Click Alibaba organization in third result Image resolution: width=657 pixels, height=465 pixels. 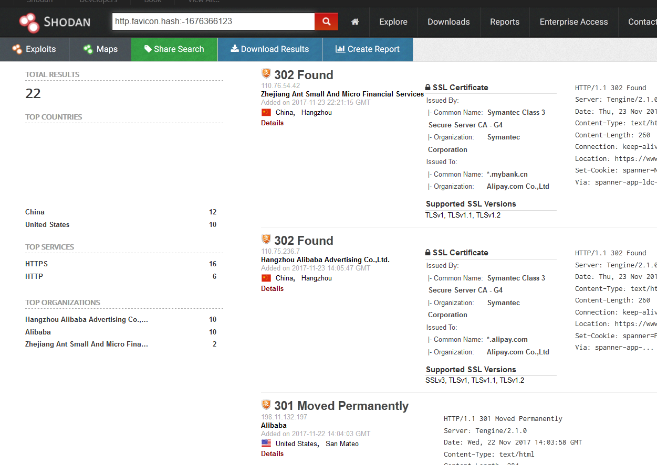274,426
